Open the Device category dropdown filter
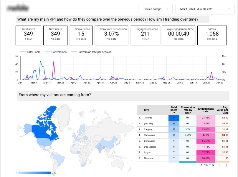Image resolution: width=238 pixels, height=177 pixels. tap(156, 9)
